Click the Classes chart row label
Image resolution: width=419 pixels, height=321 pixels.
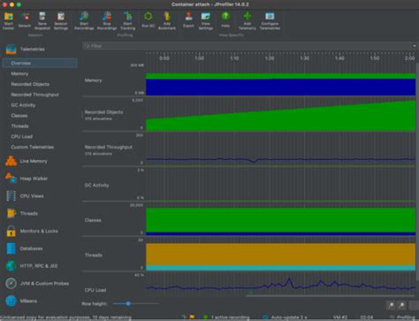tap(93, 220)
